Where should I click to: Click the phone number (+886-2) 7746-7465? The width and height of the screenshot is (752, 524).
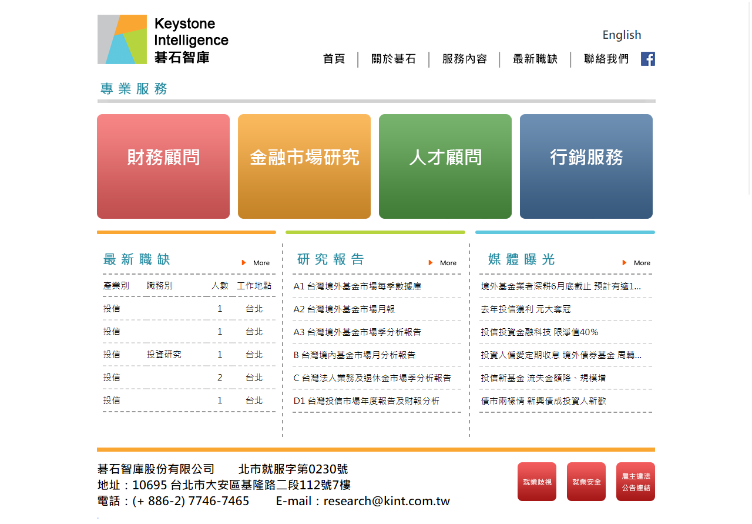pyautogui.click(x=191, y=501)
